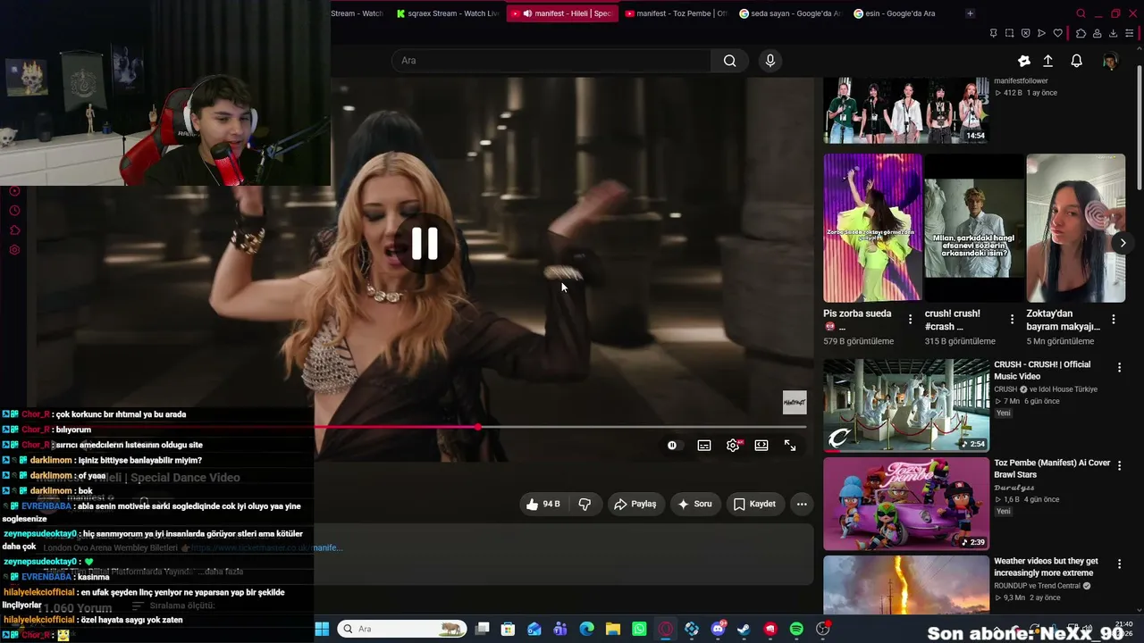Open options for Toz Pembe Ai Cover video
1144x643 pixels.
click(x=1119, y=465)
